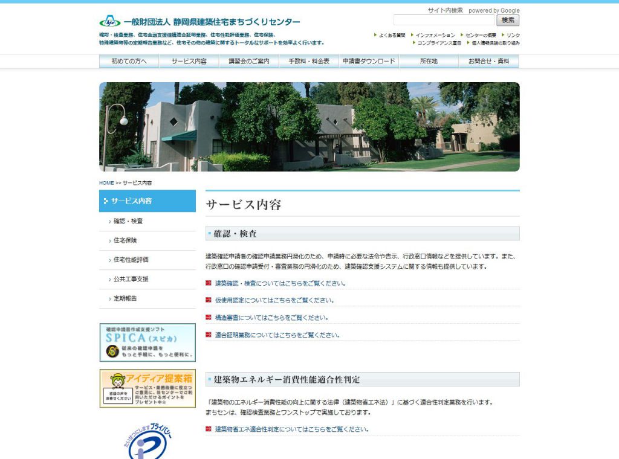Select 住宅保険 in the sidebar
Screen dimensions: 619x459
point(125,240)
